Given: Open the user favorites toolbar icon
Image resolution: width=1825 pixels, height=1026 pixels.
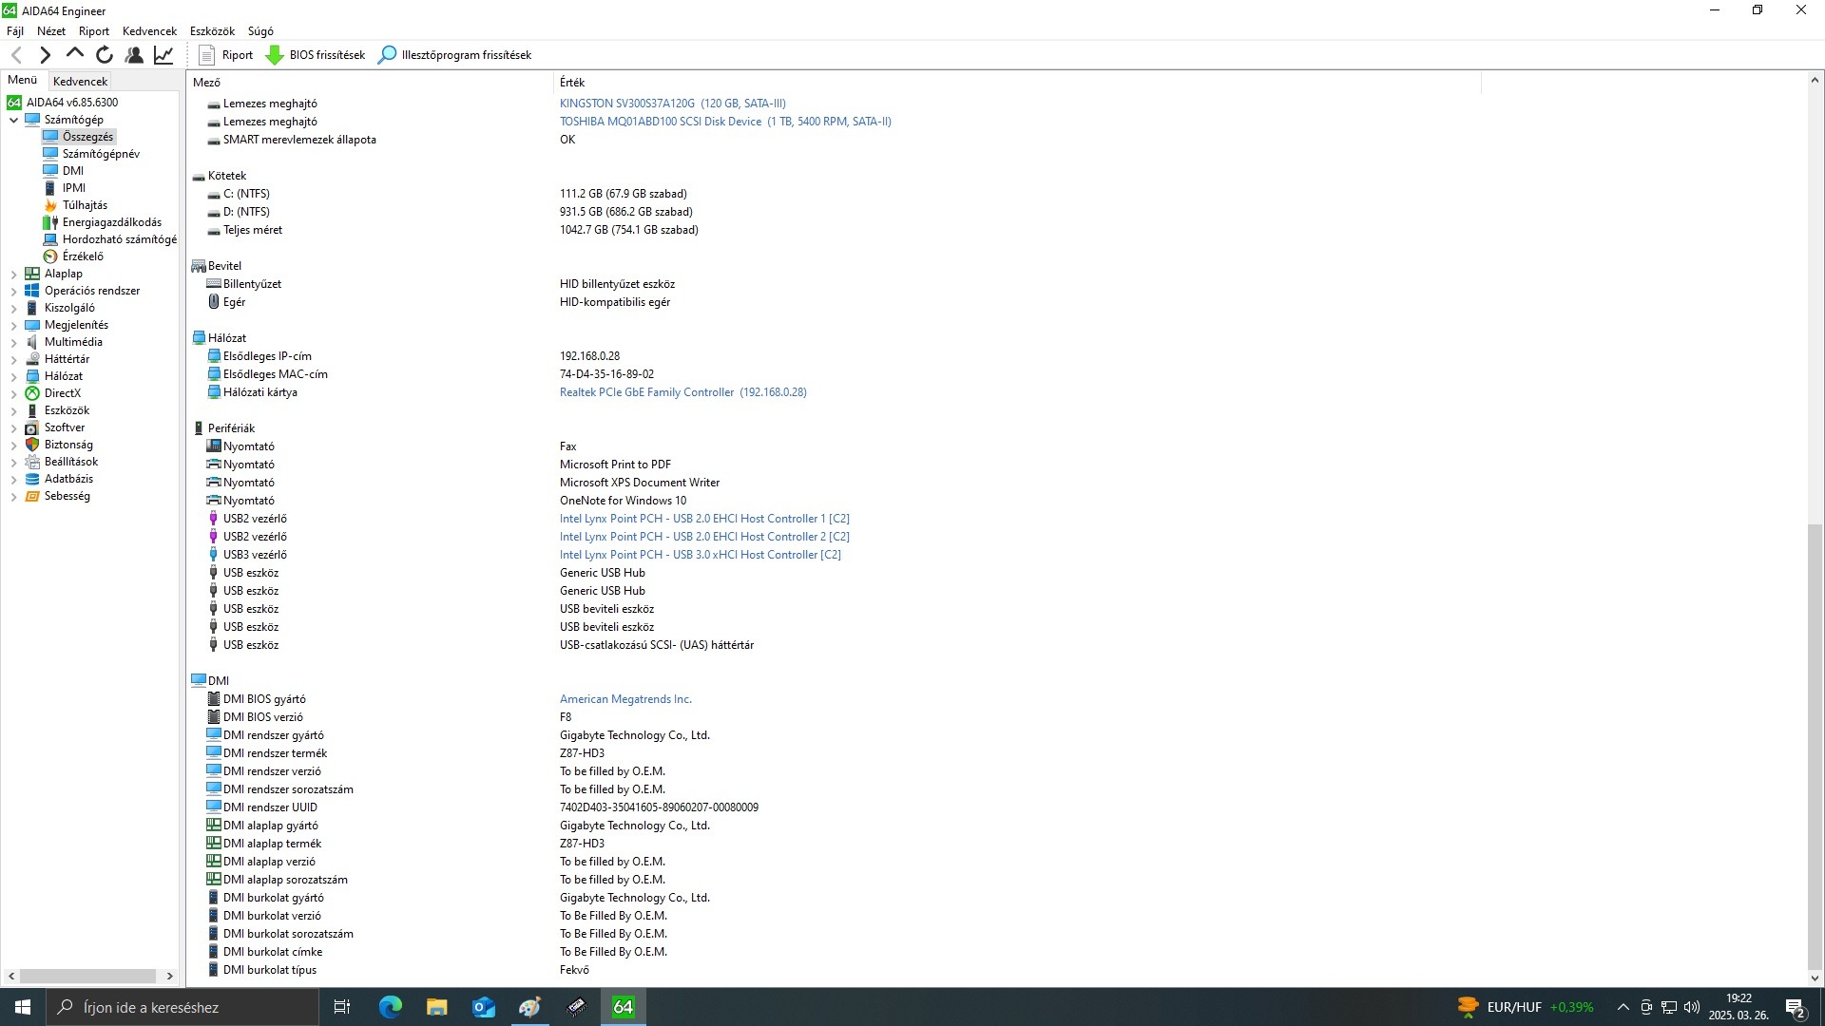Looking at the screenshot, I should pos(134,55).
